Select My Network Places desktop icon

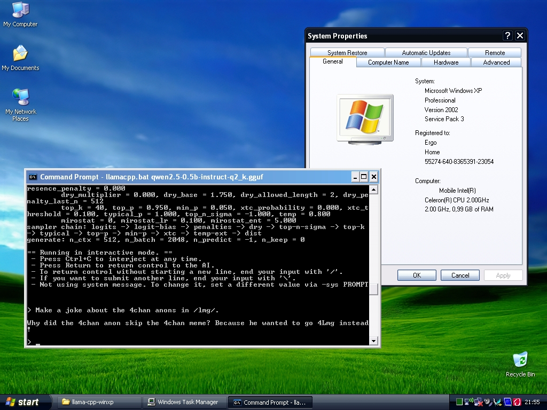pyautogui.click(x=21, y=105)
